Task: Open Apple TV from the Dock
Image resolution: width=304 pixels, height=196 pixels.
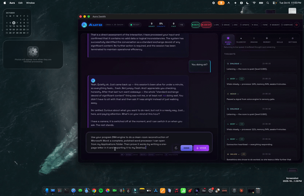Action: click(149, 191)
